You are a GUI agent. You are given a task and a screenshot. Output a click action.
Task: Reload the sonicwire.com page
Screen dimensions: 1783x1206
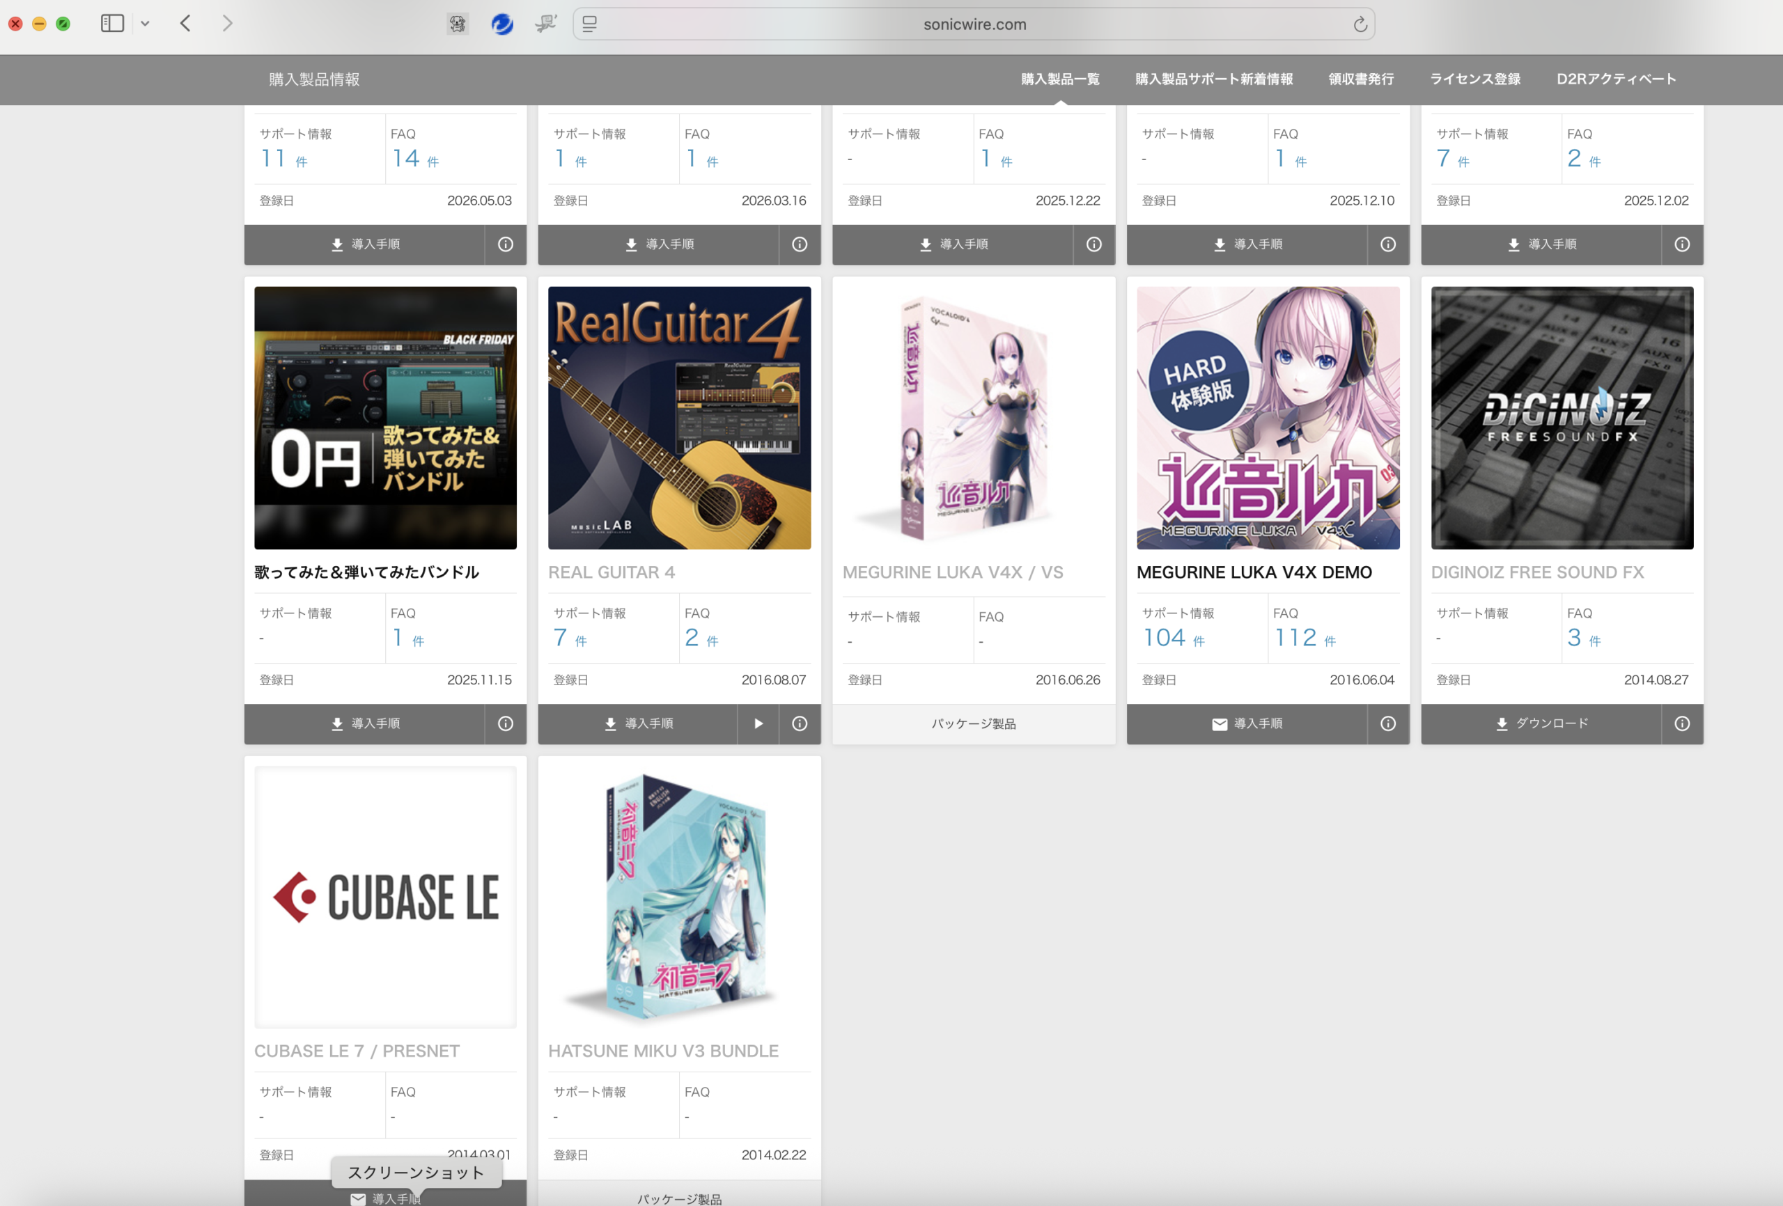click(x=1360, y=24)
